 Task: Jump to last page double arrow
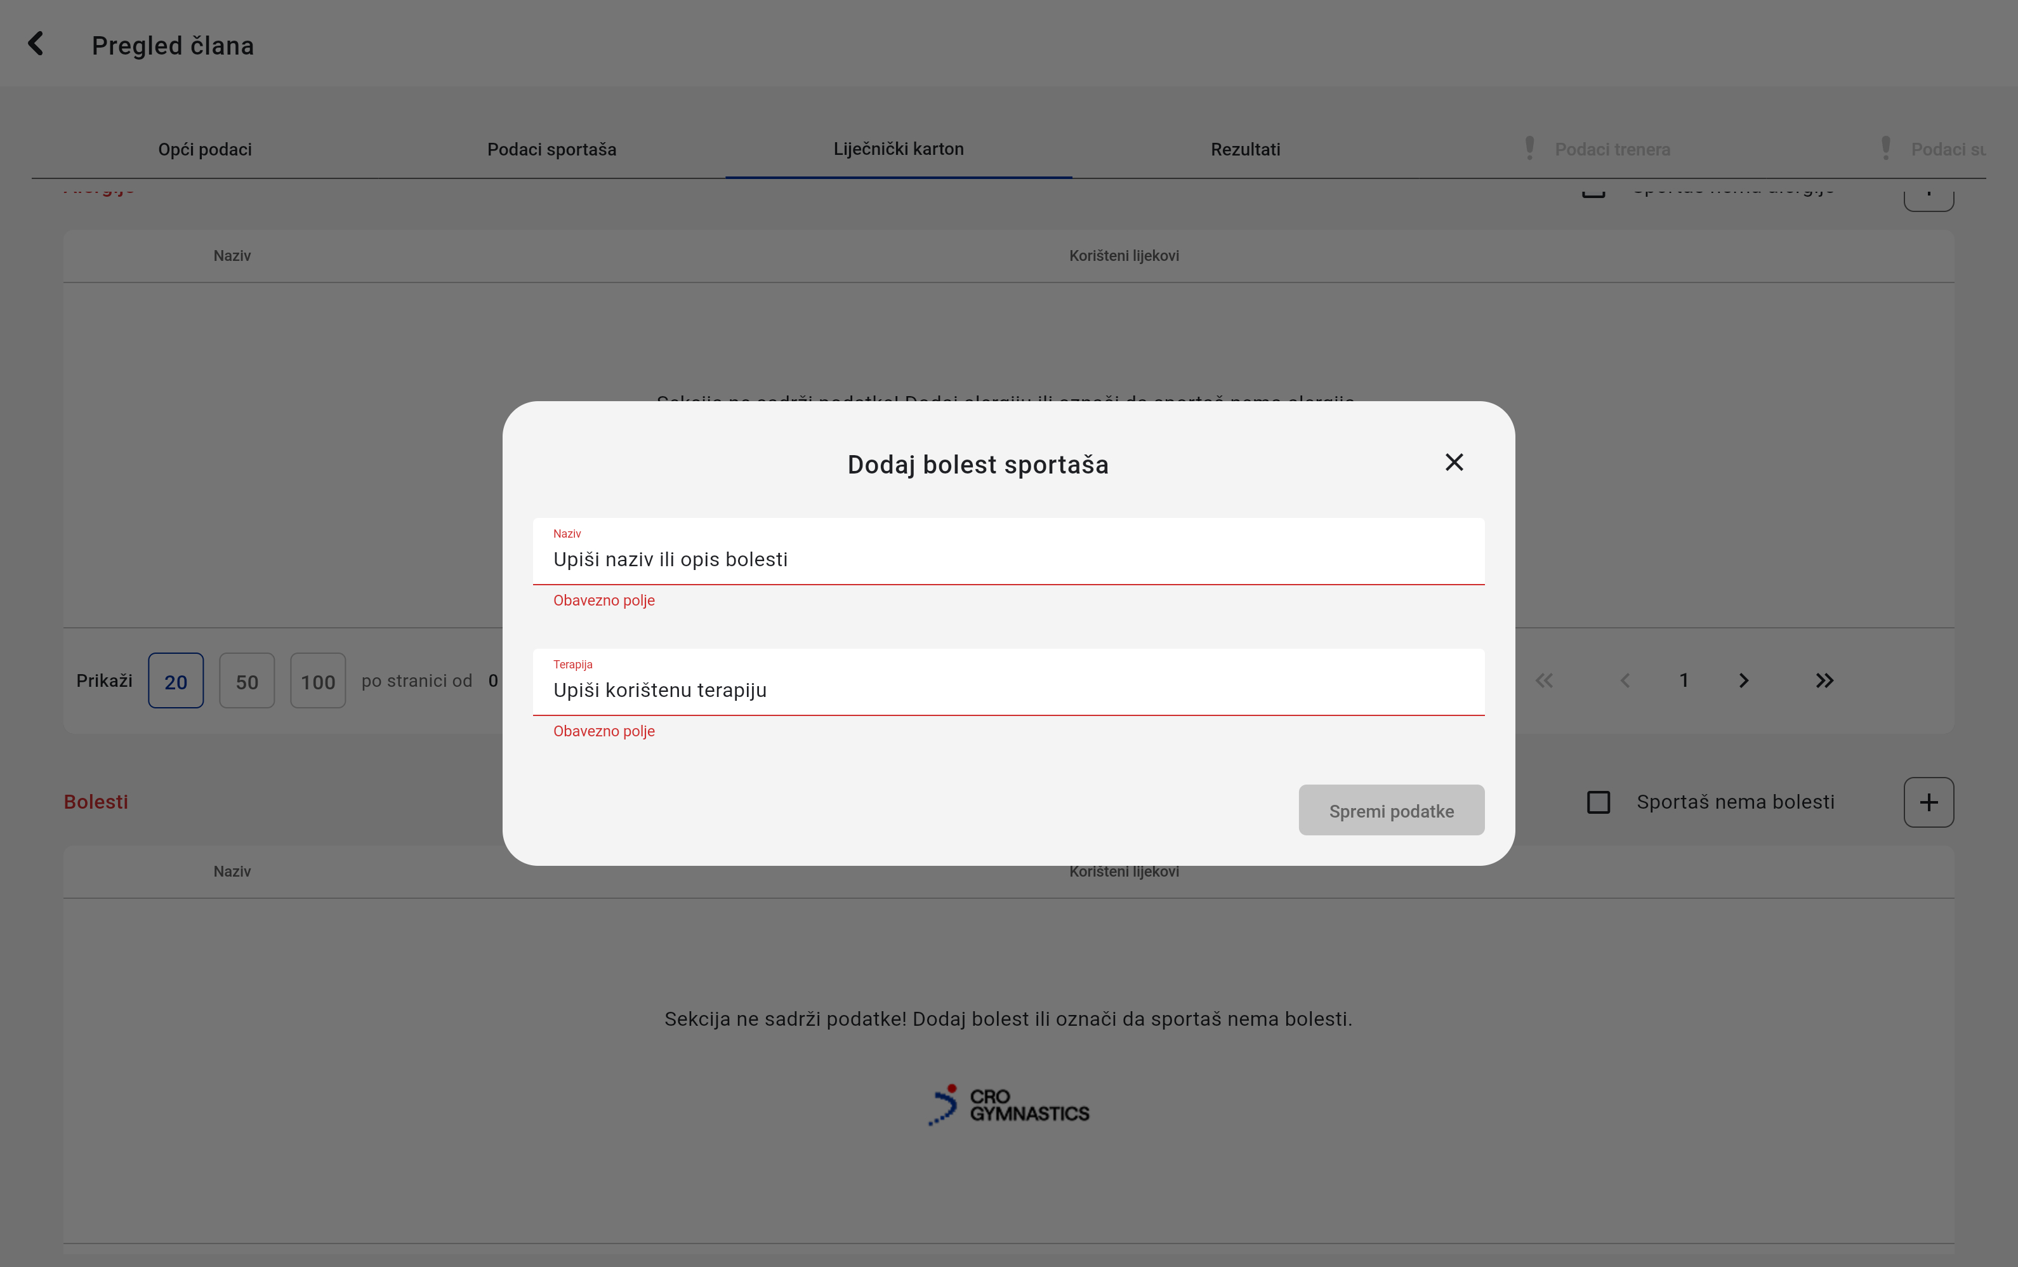(1824, 680)
